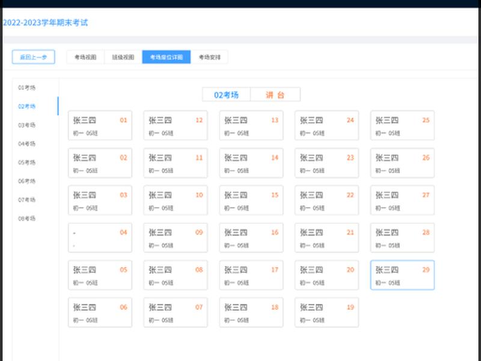Select seat card 03
Screen dimensions: 481x361
coord(100,200)
